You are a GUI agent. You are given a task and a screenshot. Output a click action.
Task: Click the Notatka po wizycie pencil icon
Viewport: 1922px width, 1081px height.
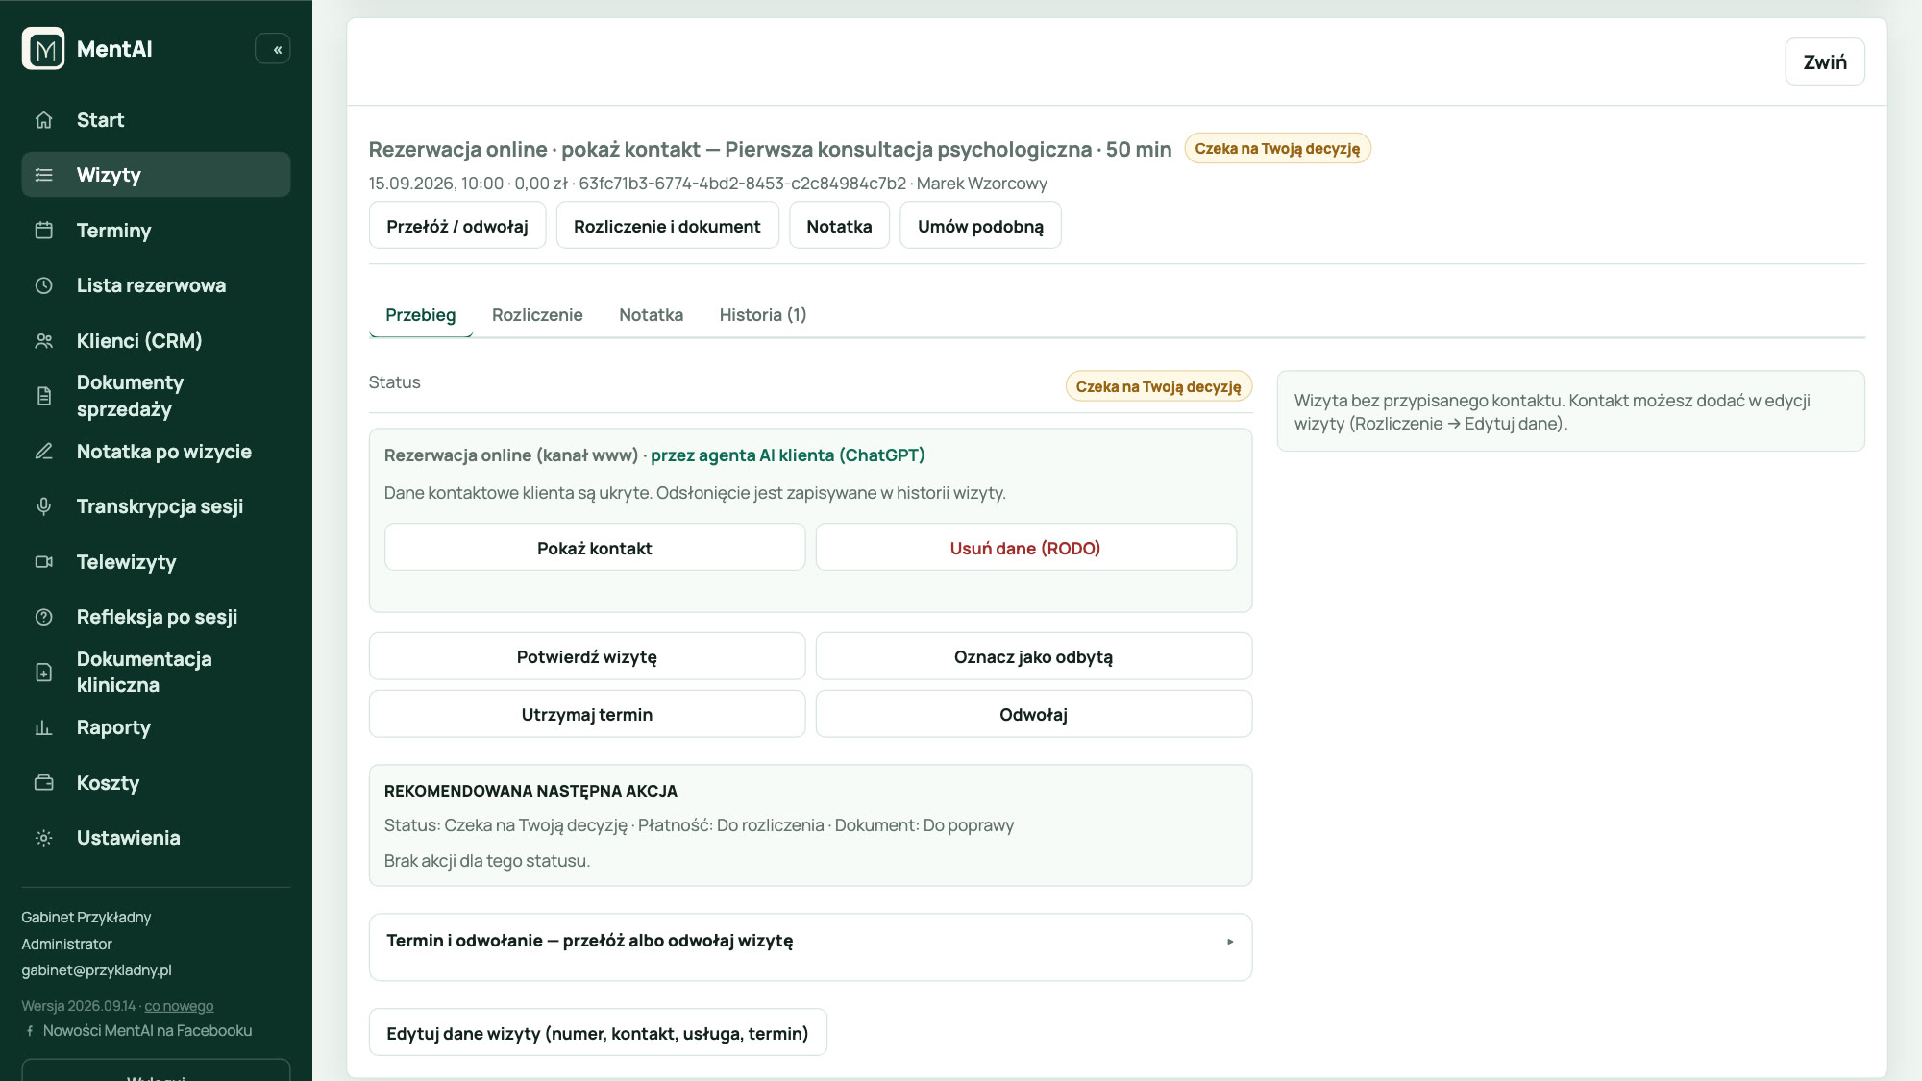coord(44,452)
